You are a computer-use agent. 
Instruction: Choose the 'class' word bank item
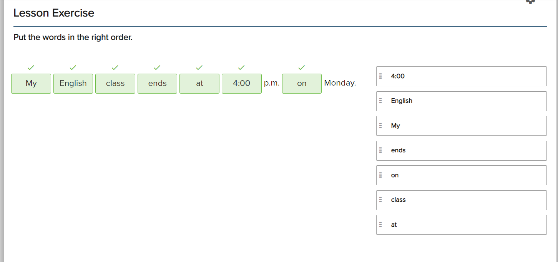461,200
